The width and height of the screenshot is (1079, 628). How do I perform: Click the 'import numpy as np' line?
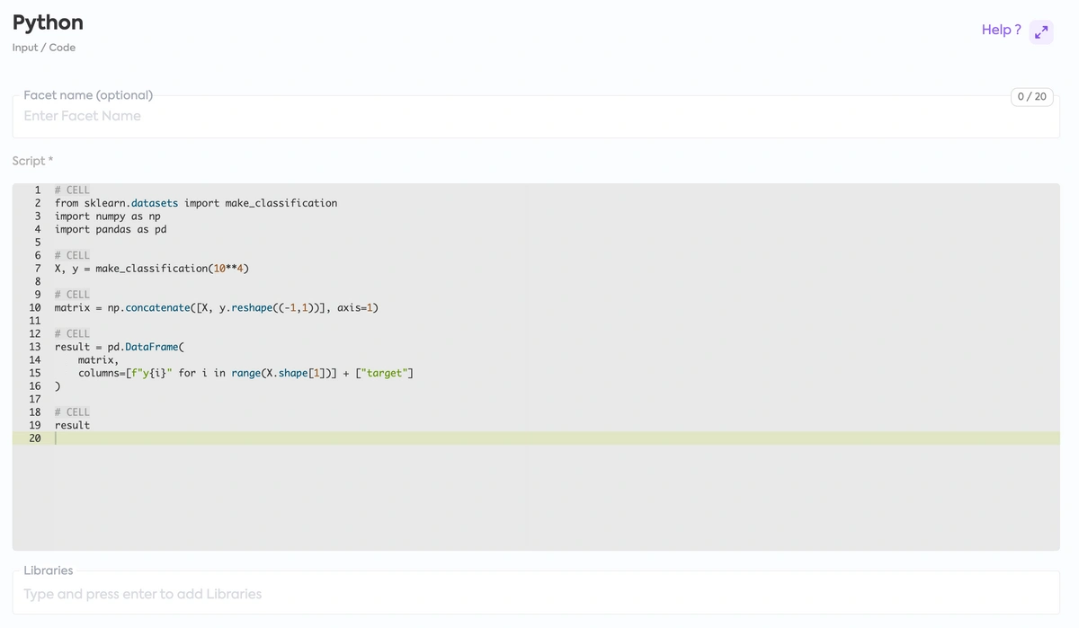click(x=107, y=217)
